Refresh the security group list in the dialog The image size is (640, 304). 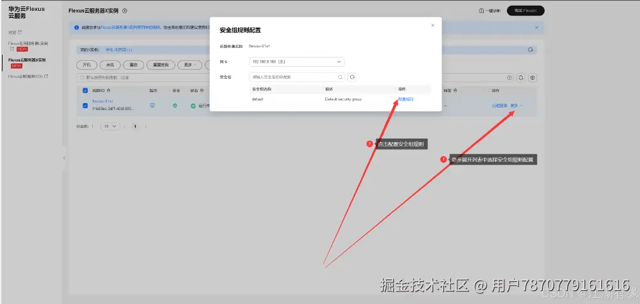coord(352,77)
